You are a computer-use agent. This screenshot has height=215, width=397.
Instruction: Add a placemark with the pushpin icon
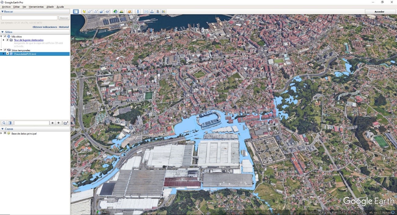84,12
